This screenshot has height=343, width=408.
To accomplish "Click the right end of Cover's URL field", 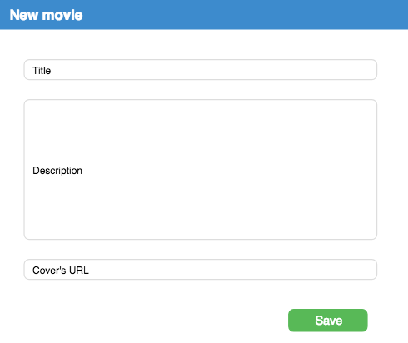I will (361, 270).
